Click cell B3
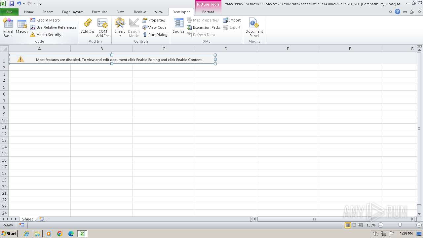 101,74
